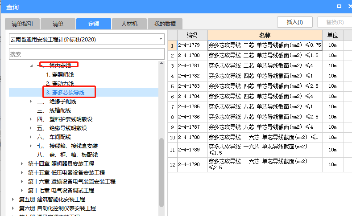Switch to the 清单指引 tab
Viewport: 352px width, 216px height.
click(22, 24)
